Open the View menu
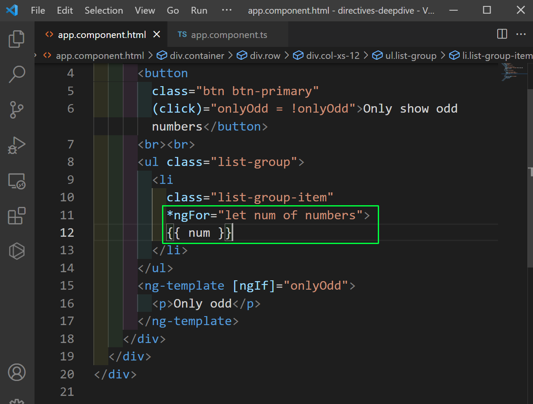The width and height of the screenshot is (533, 404). point(145,10)
